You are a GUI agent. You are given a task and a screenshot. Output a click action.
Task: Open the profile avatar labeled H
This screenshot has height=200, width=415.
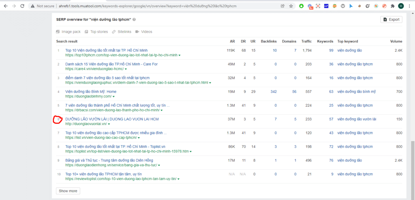click(401, 6)
